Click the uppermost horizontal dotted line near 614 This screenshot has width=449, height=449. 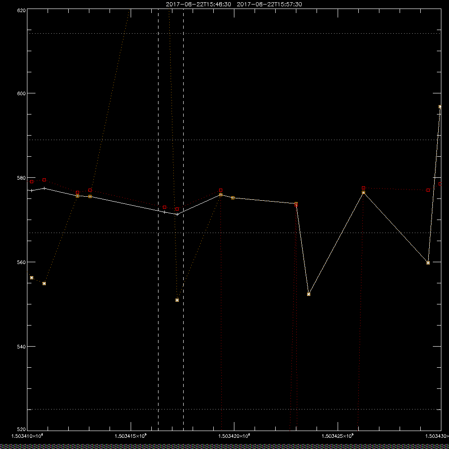234,34
